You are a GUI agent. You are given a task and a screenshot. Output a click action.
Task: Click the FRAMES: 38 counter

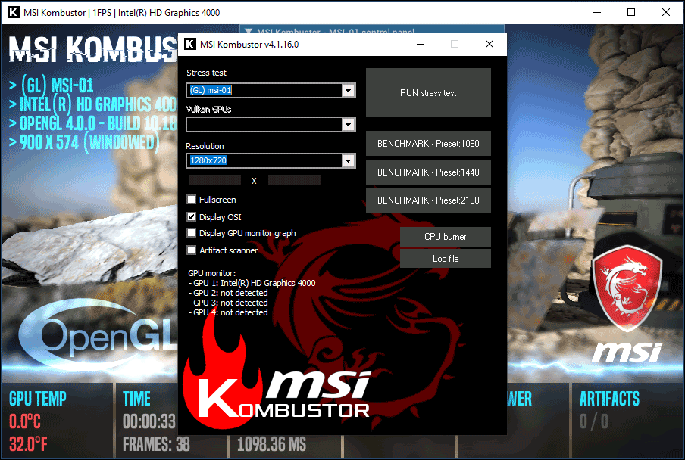(156, 444)
